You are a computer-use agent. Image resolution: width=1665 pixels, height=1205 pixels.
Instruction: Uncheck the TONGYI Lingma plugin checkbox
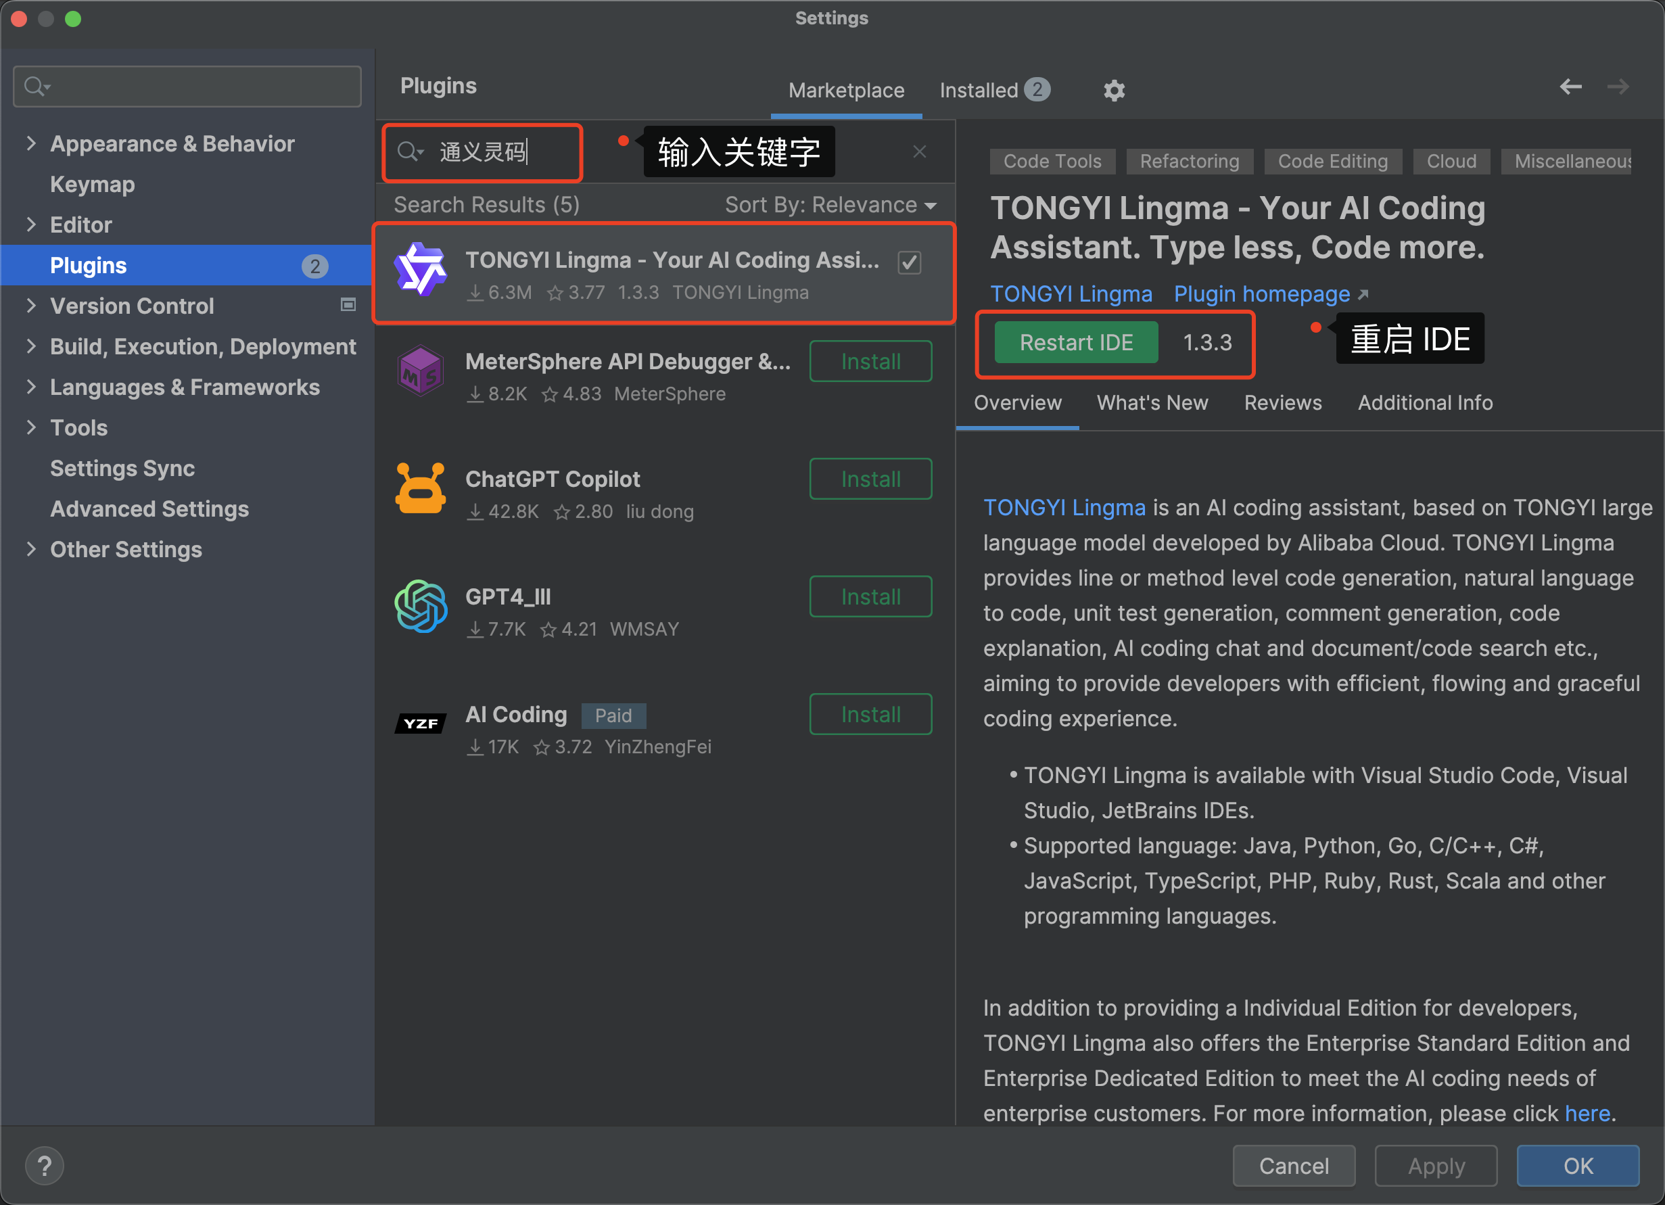point(910,262)
